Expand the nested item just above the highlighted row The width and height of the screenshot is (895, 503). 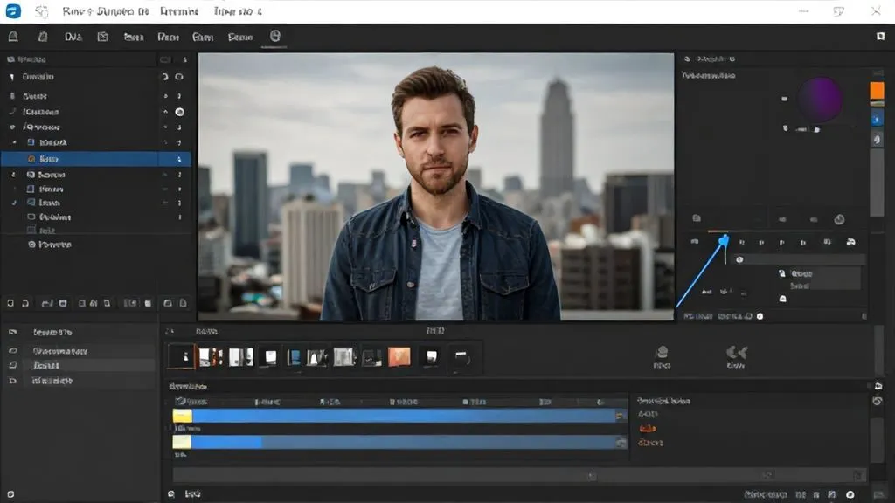[14, 141]
